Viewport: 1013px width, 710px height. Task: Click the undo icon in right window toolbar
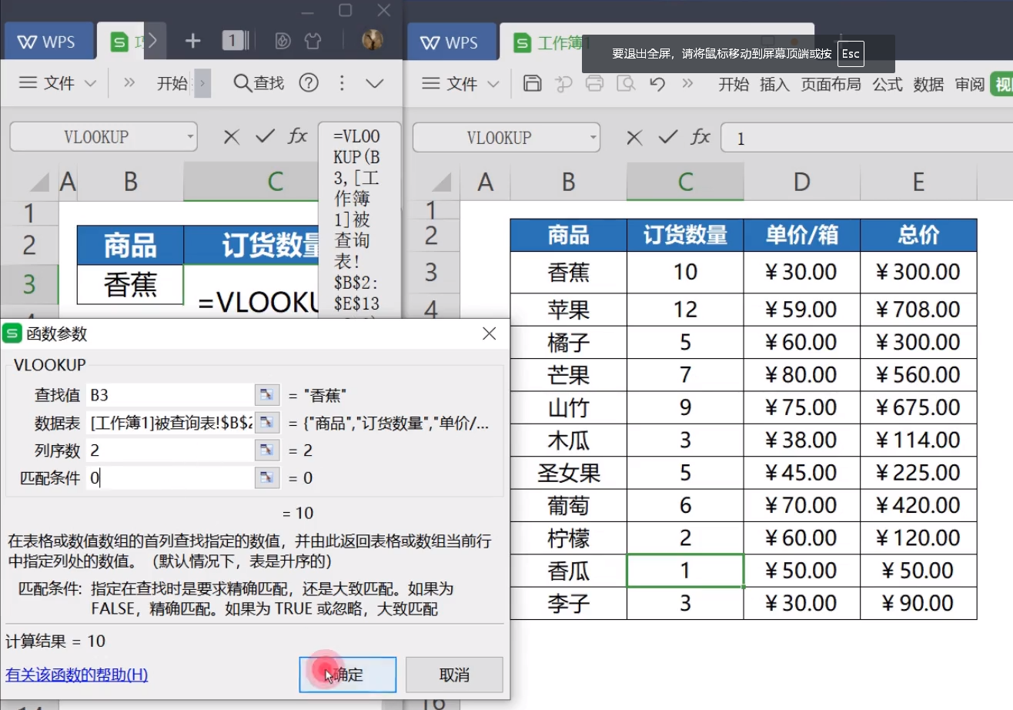(657, 84)
